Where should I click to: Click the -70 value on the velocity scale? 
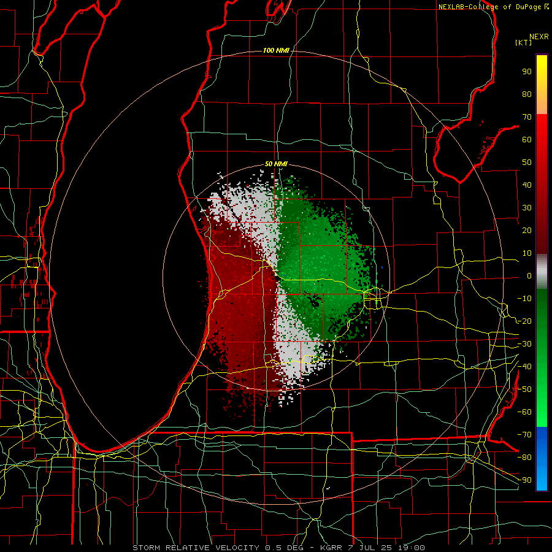(524, 435)
